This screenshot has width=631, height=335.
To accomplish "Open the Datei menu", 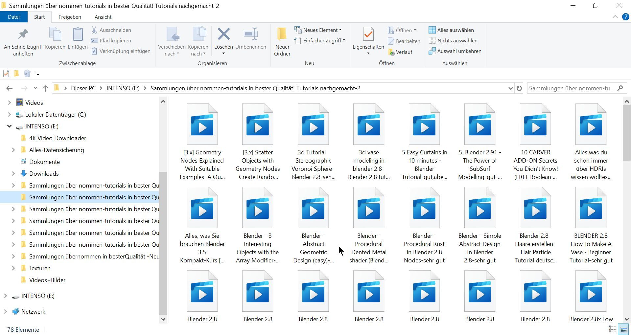I will pos(14,17).
